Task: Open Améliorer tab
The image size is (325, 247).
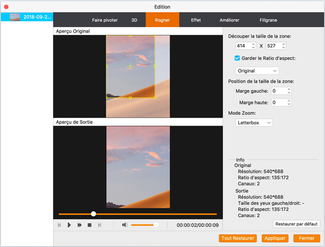Action: point(230,20)
